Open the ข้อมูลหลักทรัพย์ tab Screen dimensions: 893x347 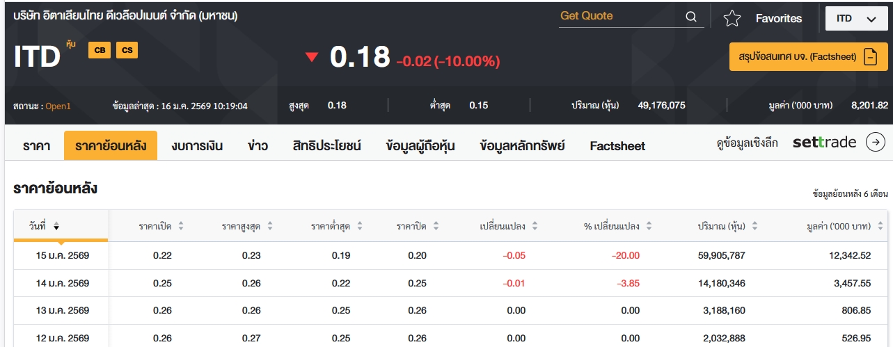(x=522, y=146)
